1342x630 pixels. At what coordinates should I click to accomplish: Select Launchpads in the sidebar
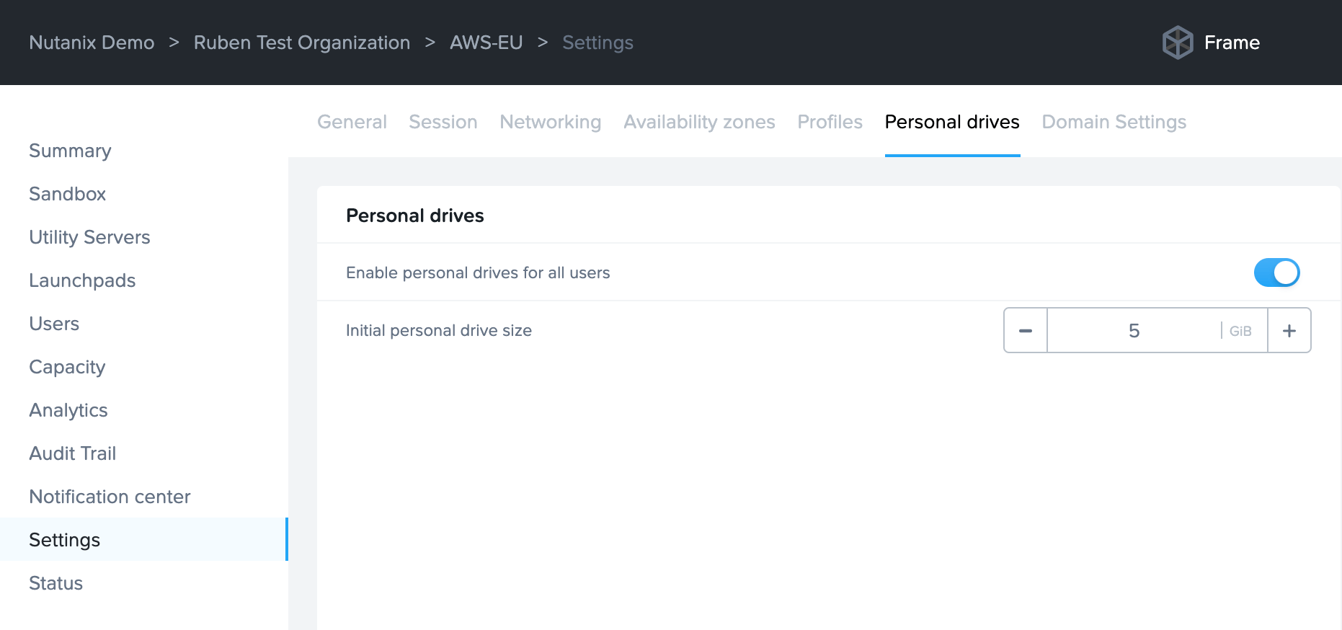[x=82, y=280]
